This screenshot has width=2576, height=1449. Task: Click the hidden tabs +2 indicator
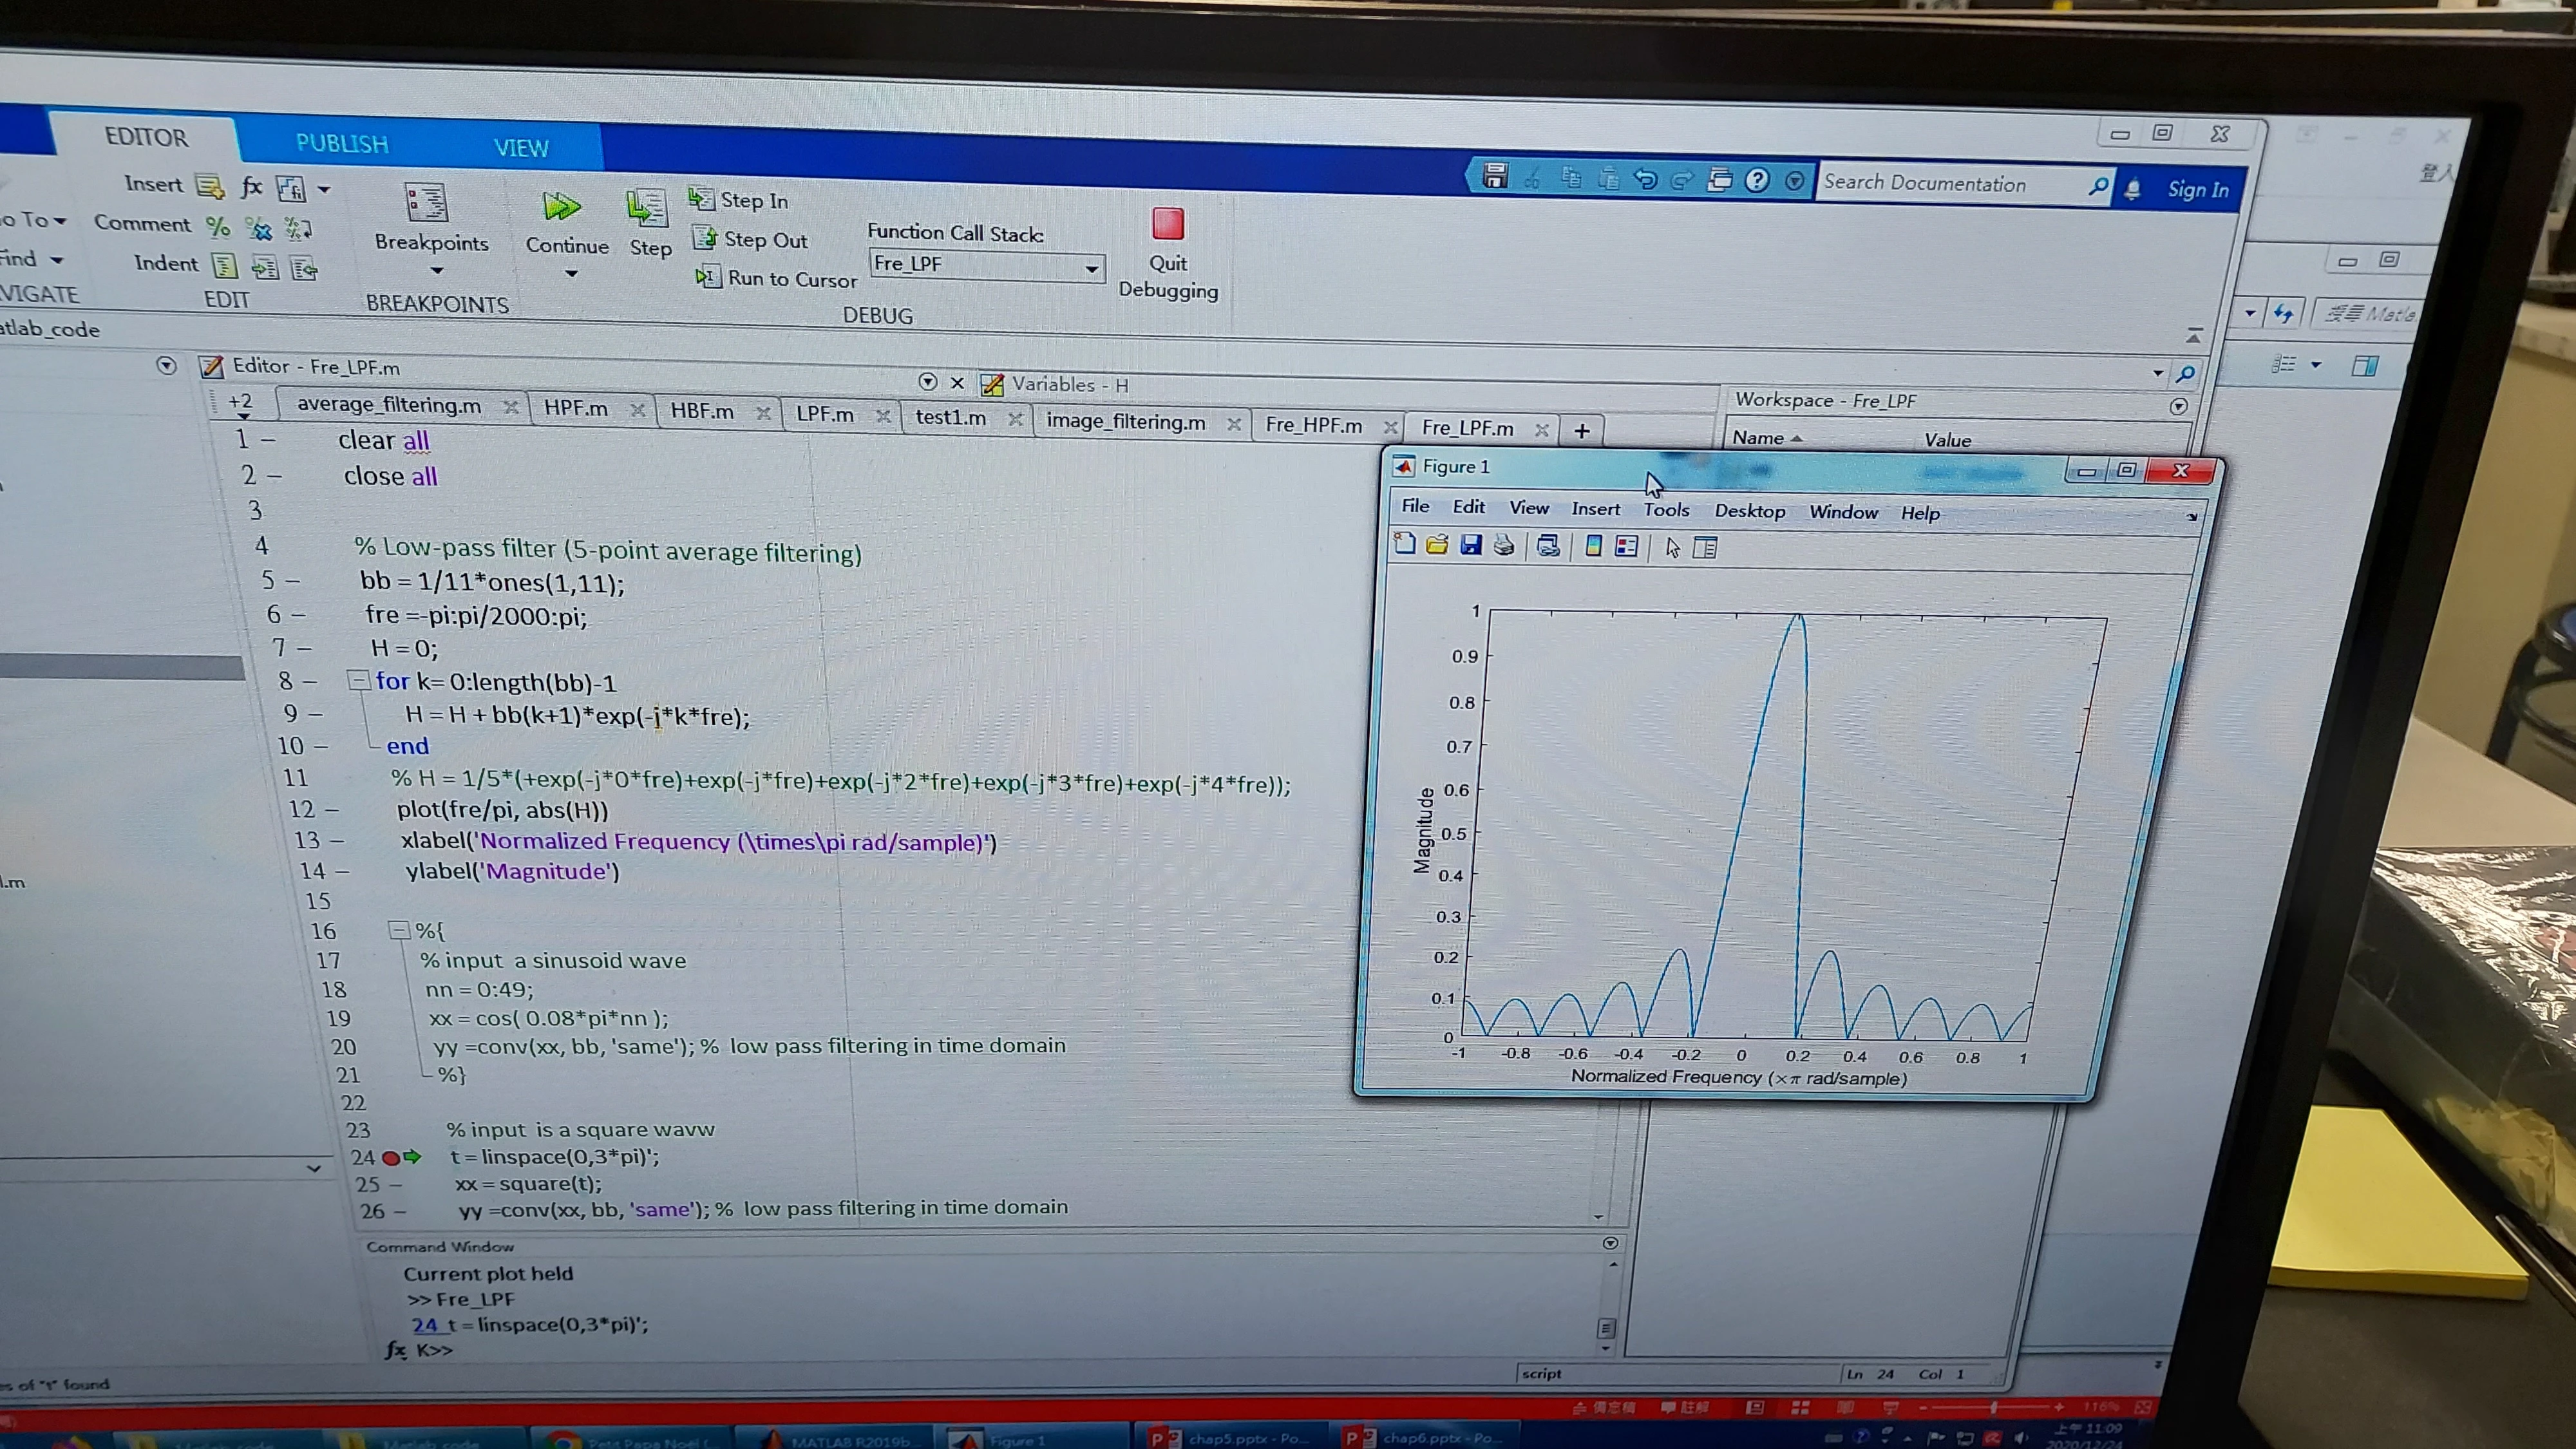coord(240,403)
